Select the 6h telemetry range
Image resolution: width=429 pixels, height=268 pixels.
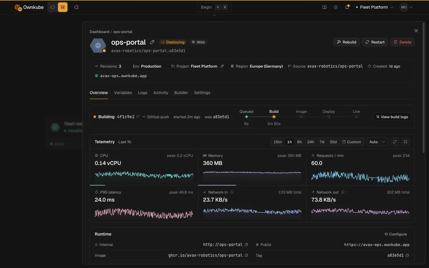click(x=299, y=142)
